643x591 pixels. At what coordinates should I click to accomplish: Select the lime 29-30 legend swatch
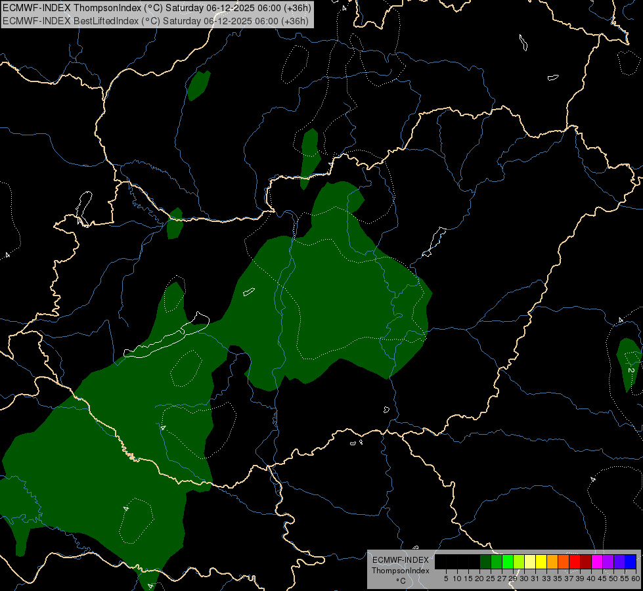(519, 561)
